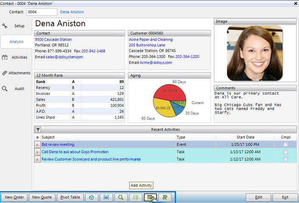The width and height of the screenshot is (299, 203).
Task: Click the Attachments paperclip icon
Action: (x=5, y=73)
